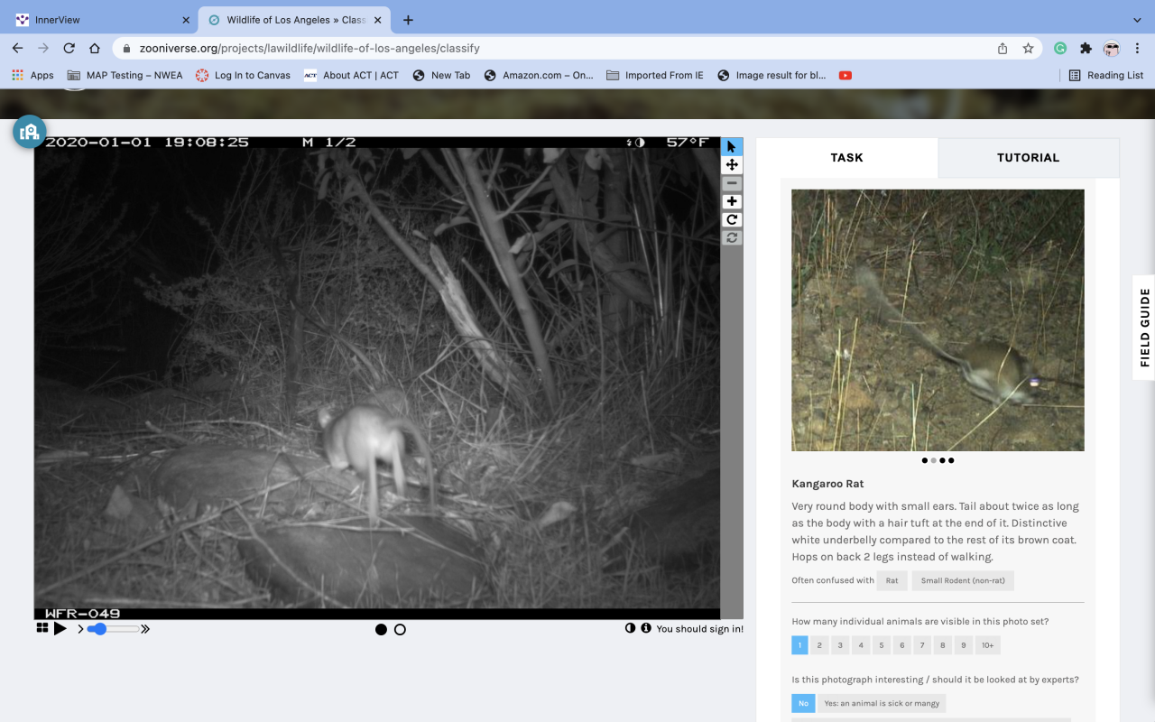The width and height of the screenshot is (1155, 722).
Task: Click the round teal accessibility badge icon
Action: [x=30, y=132]
